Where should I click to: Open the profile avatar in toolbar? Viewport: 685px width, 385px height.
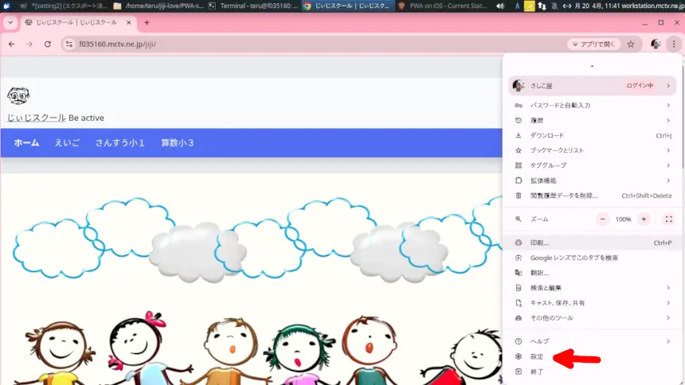656,44
